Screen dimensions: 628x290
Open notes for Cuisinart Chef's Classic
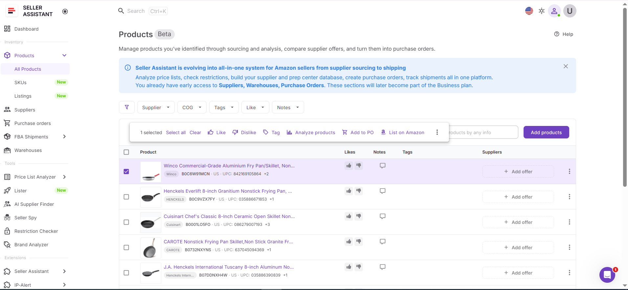point(383,216)
